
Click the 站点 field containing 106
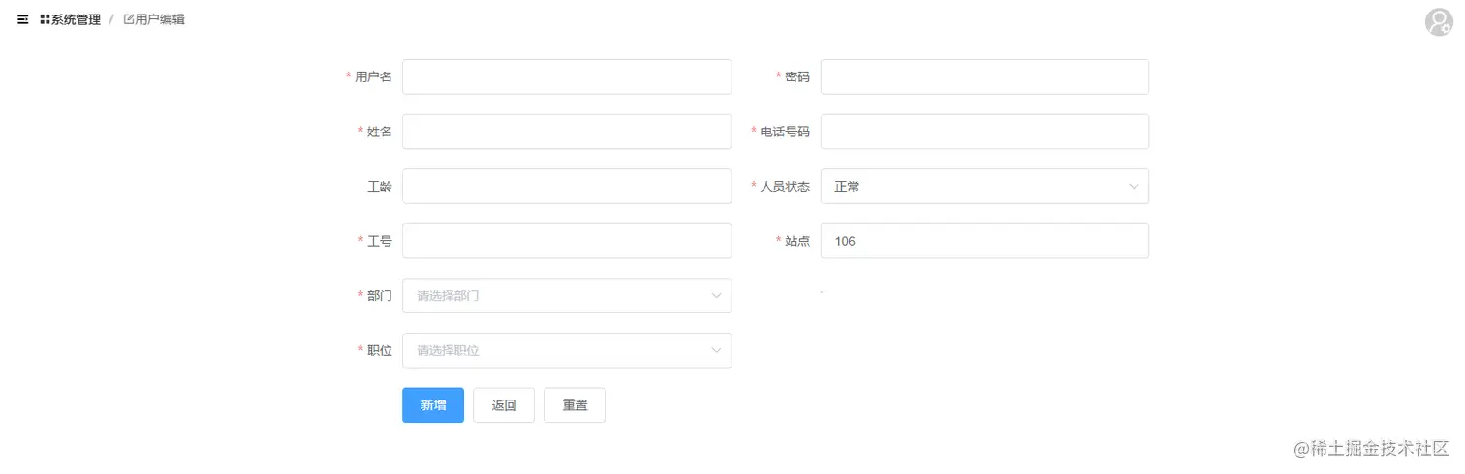coord(984,241)
